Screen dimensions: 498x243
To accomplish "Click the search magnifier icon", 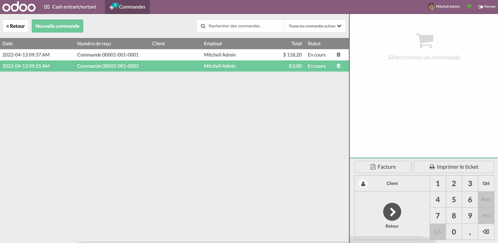I will 203,26.
